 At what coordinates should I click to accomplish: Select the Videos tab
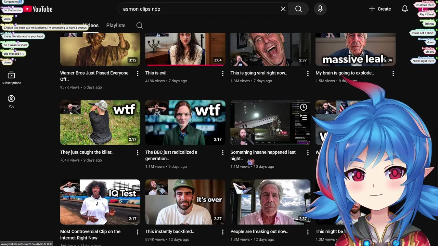91,25
